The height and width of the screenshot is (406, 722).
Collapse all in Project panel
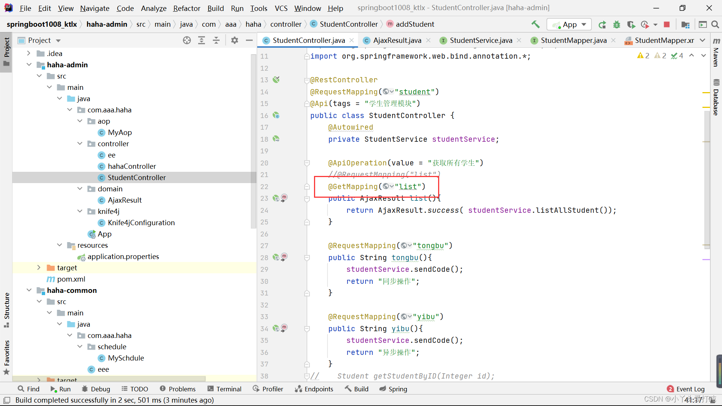pyautogui.click(x=216, y=40)
